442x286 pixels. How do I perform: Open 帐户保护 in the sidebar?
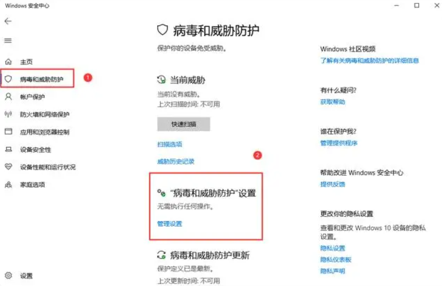click(32, 97)
